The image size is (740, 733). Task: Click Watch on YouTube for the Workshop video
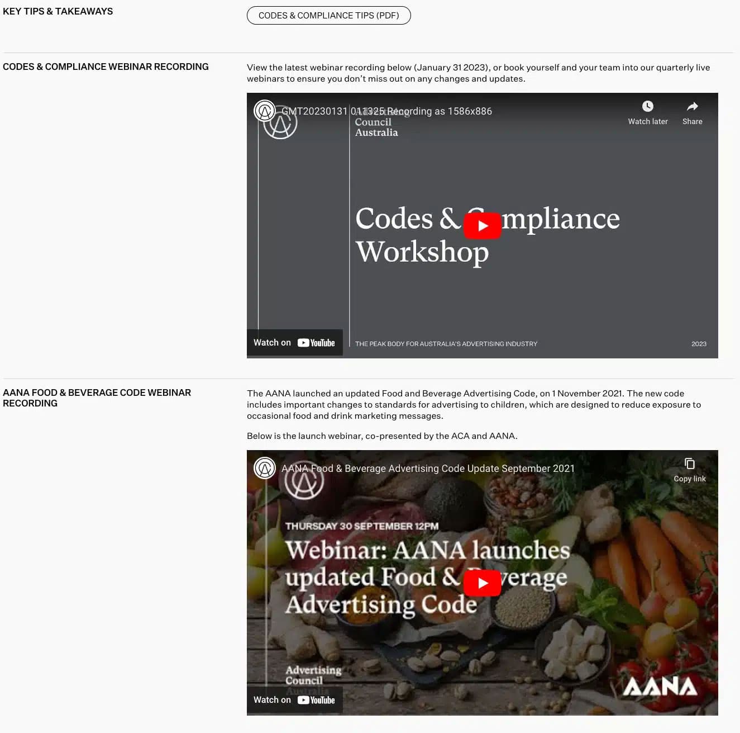(294, 343)
